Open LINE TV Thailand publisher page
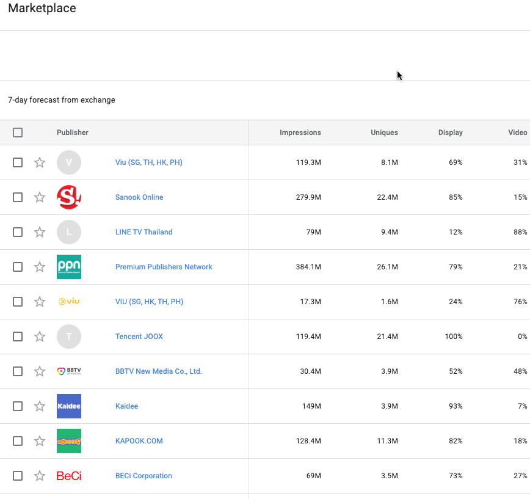530x499 pixels. click(x=144, y=232)
